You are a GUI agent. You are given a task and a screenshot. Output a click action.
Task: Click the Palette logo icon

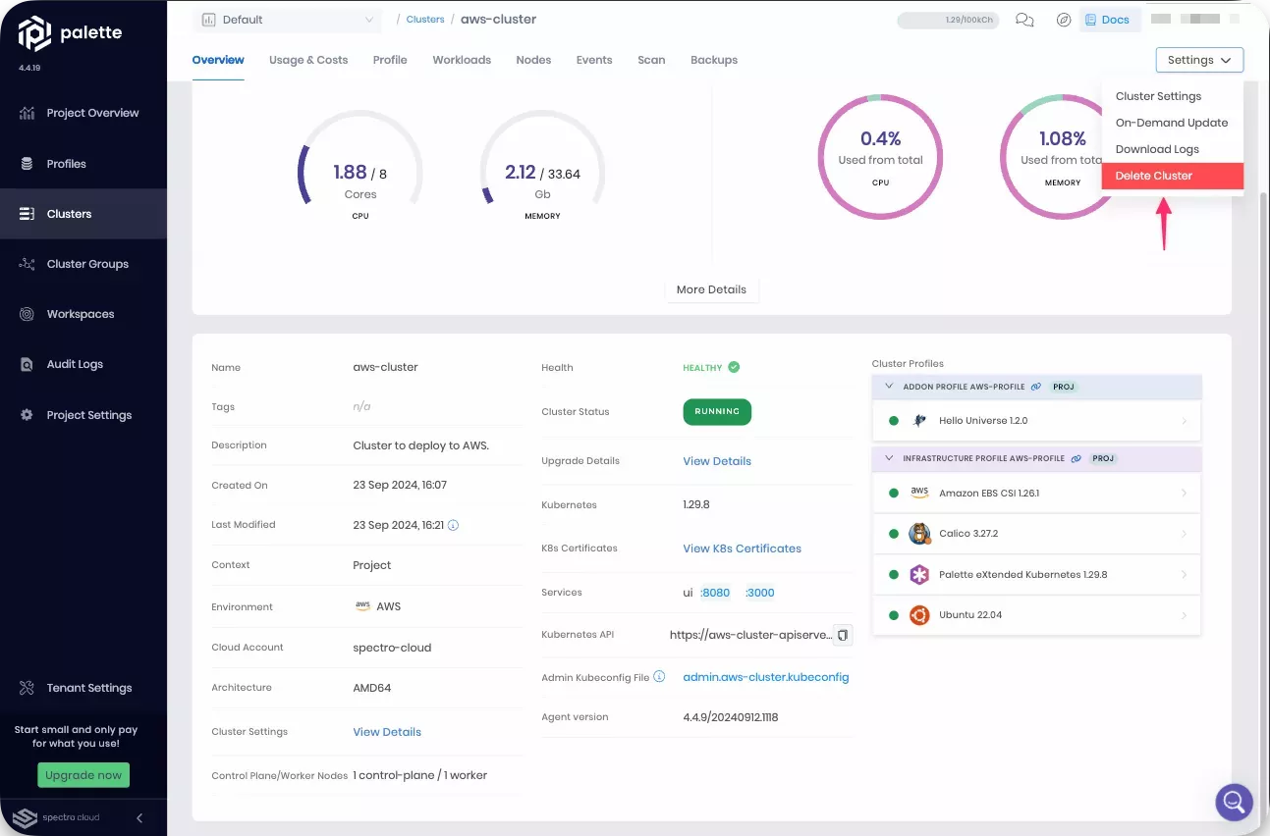[34, 33]
